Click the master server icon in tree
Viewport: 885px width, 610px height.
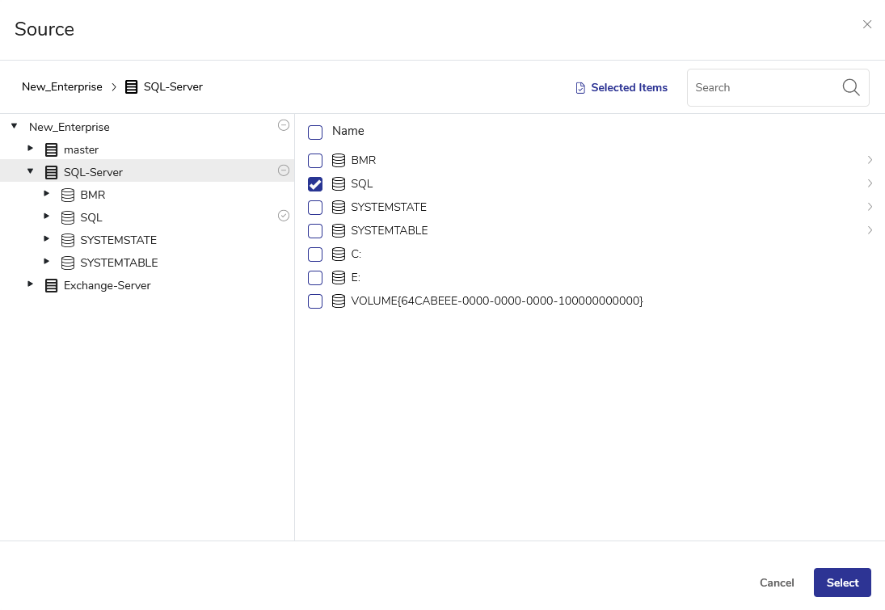pos(52,149)
